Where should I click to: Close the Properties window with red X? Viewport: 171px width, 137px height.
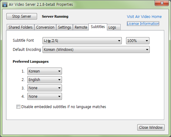[x=162, y=3]
